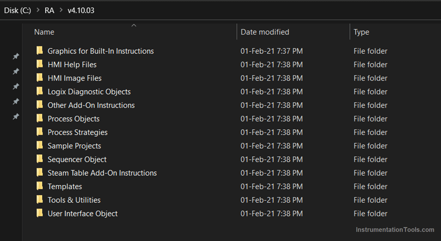This screenshot has width=441, height=241.
Task: Sort files by Date modified column header
Action: (265, 32)
